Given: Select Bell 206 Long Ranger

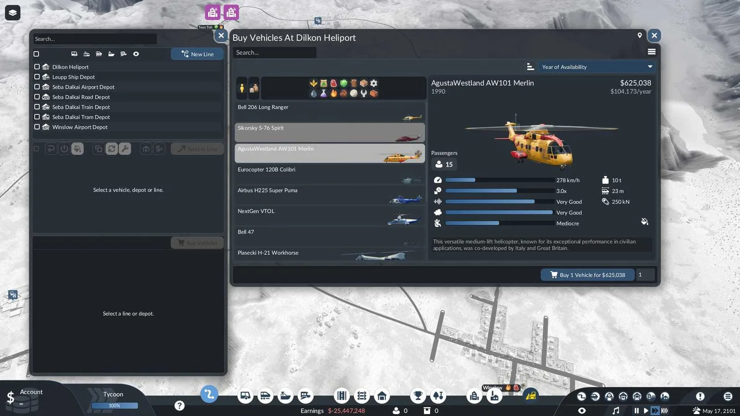Looking at the screenshot, I should pyautogui.click(x=330, y=112).
